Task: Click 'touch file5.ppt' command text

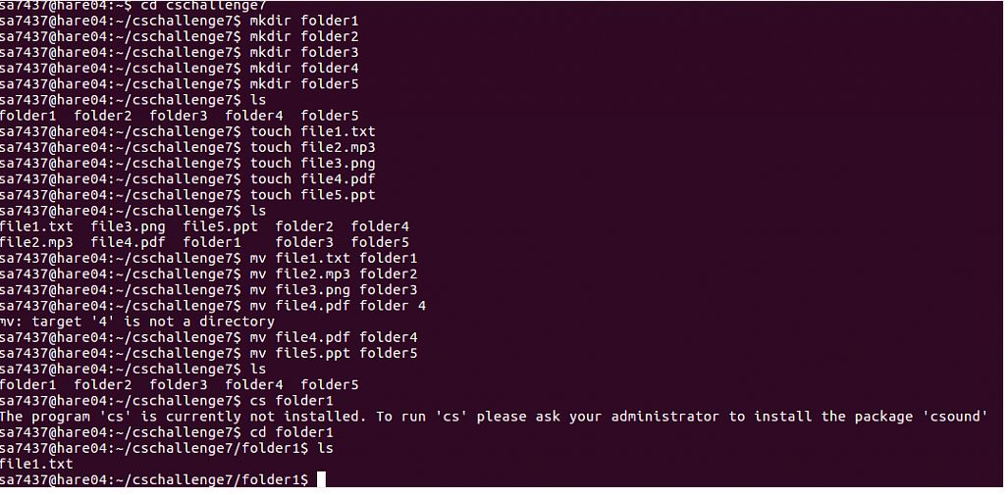Action: (x=312, y=195)
